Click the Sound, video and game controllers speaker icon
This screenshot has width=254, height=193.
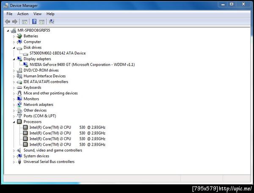point(19,150)
